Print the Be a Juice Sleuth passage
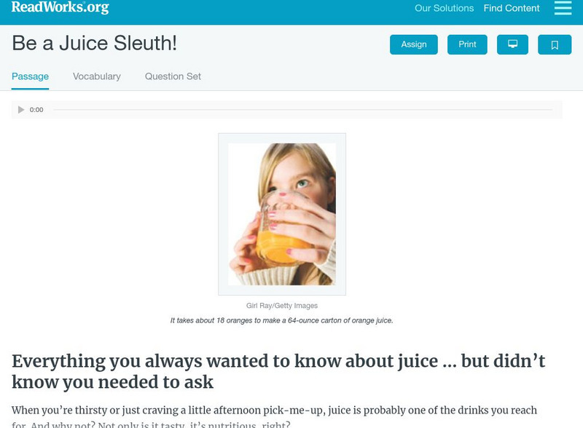The image size is (583, 428). (467, 44)
